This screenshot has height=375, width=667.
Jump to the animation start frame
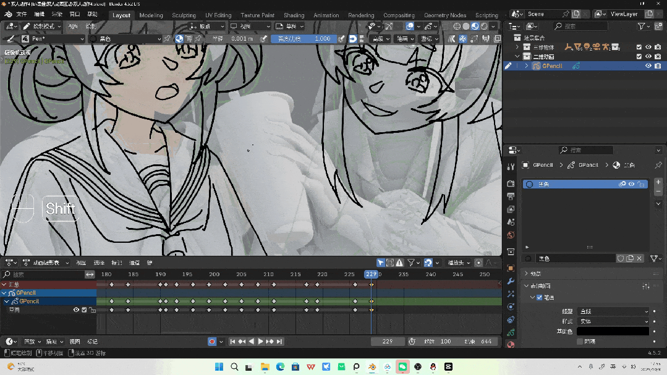pyautogui.click(x=233, y=342)
